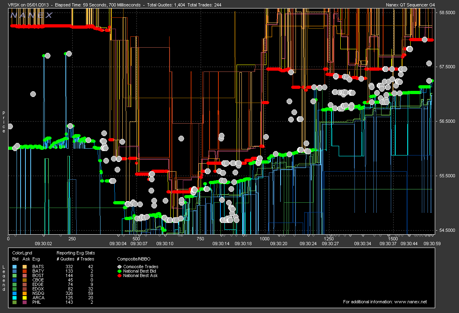Click the '# Trades' column header

[85, 259]
